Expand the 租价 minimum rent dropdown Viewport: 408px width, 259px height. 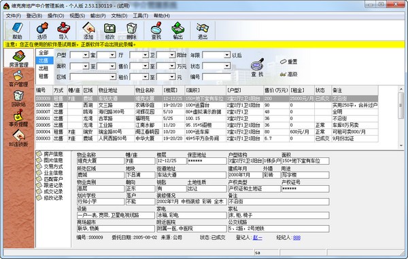point(146,77)
